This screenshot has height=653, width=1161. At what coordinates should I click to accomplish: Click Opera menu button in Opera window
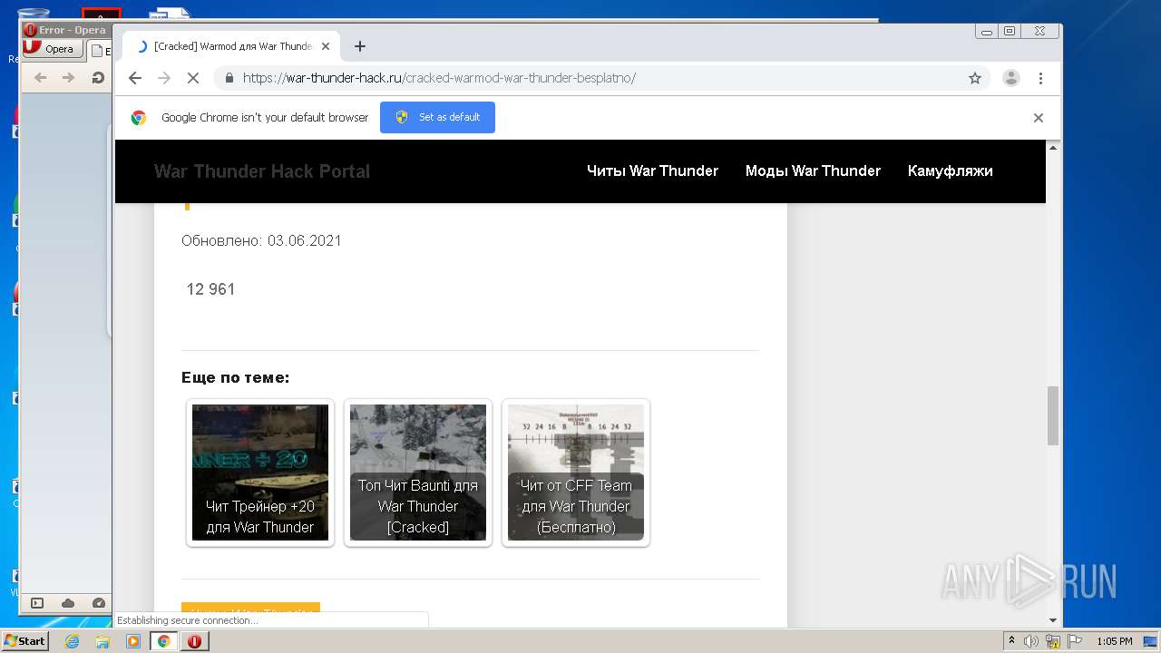point(53,49)
